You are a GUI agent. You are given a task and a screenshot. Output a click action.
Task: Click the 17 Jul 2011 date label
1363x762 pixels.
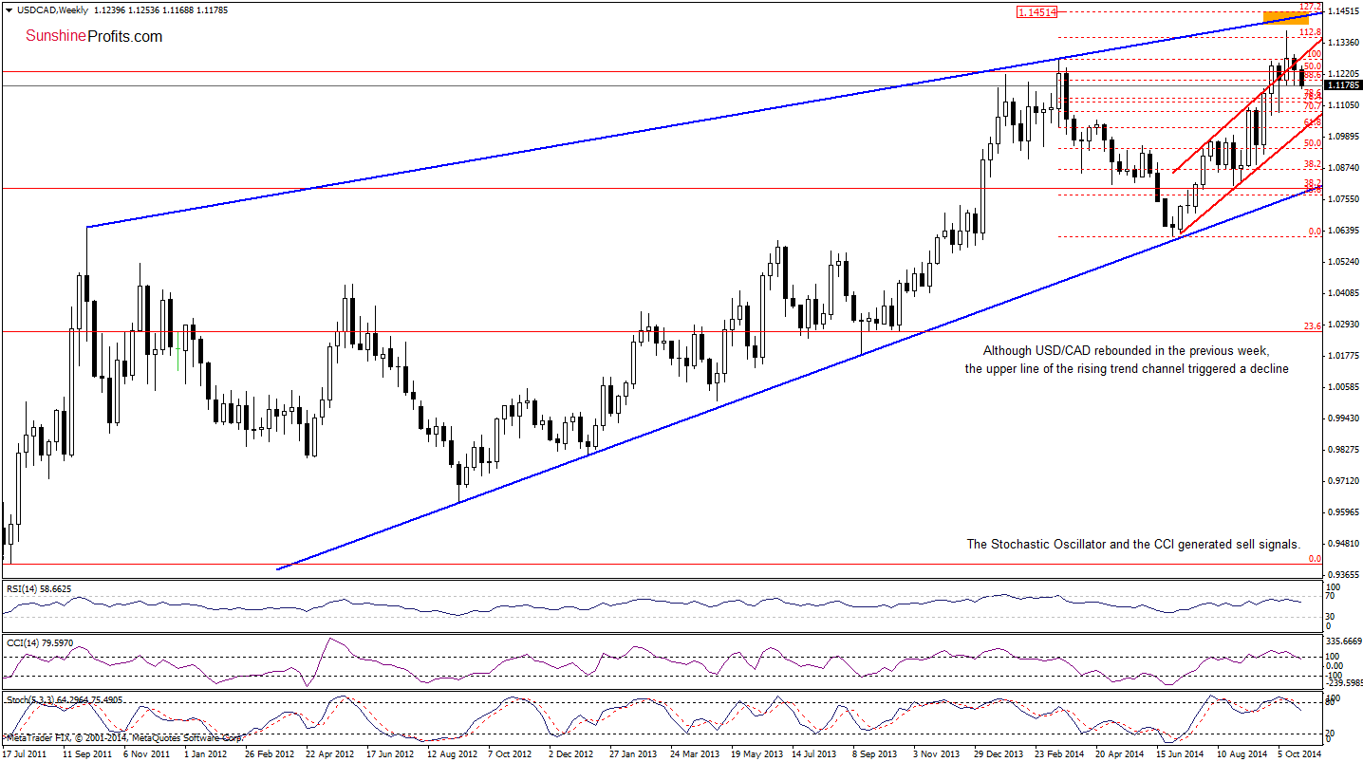point(26,753)
